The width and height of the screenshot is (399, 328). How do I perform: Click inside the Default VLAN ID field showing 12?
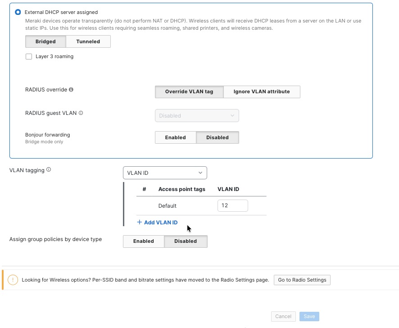pos(232,205)
